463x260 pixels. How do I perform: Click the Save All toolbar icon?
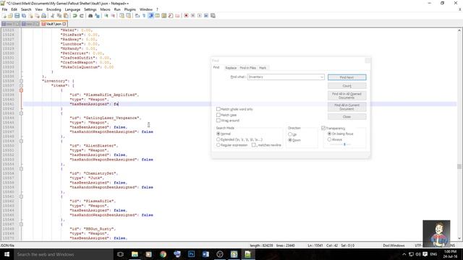24,16
